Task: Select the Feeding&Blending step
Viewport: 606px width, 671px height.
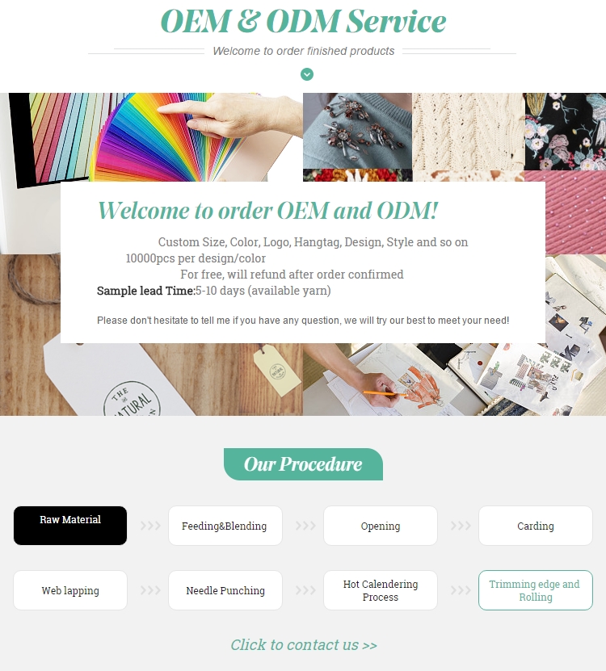Action: pos(225,526)
